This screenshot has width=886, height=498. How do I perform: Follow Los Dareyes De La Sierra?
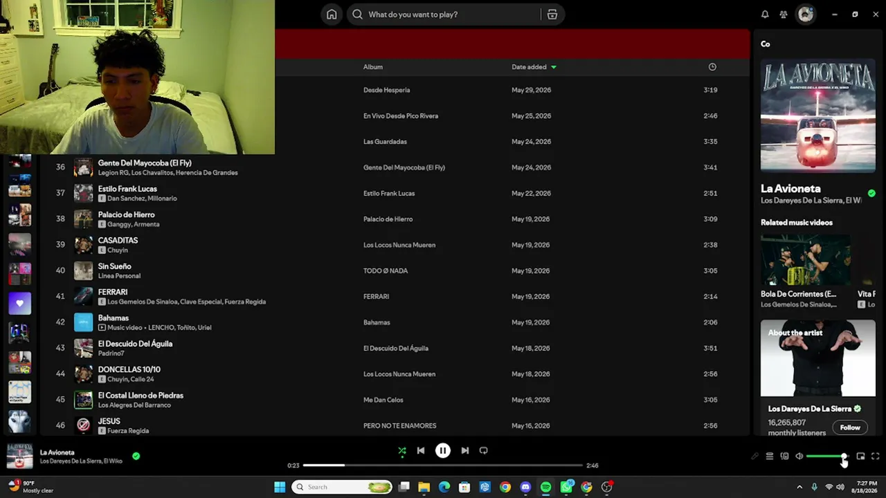pos(850,427)
